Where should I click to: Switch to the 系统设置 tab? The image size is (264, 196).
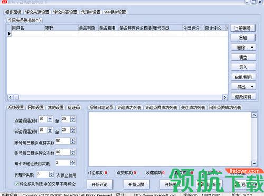click(16, 107)
